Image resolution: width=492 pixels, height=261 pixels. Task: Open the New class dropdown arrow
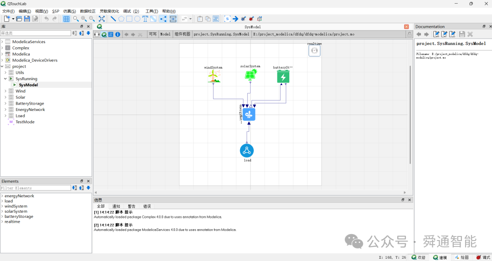13,19
